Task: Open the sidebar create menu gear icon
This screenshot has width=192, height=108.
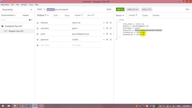Action: point(30,20)
